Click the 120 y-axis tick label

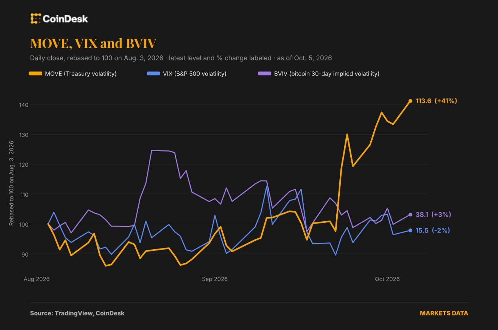tap(24, 165)
